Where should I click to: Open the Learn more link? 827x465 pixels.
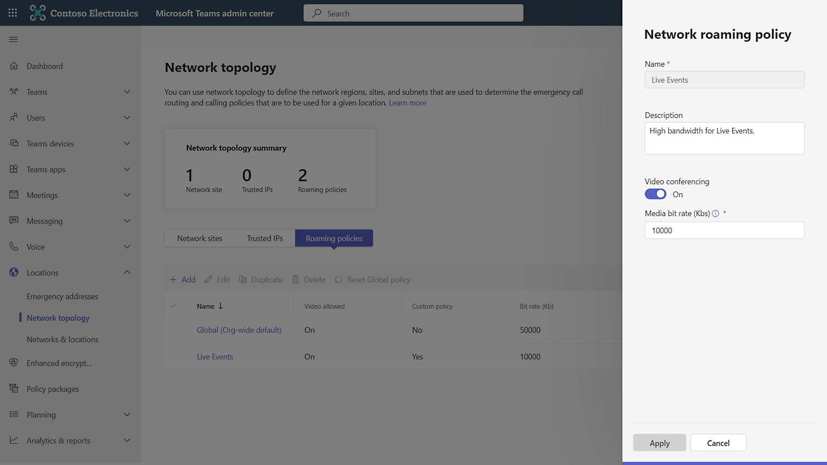point(407,102)
